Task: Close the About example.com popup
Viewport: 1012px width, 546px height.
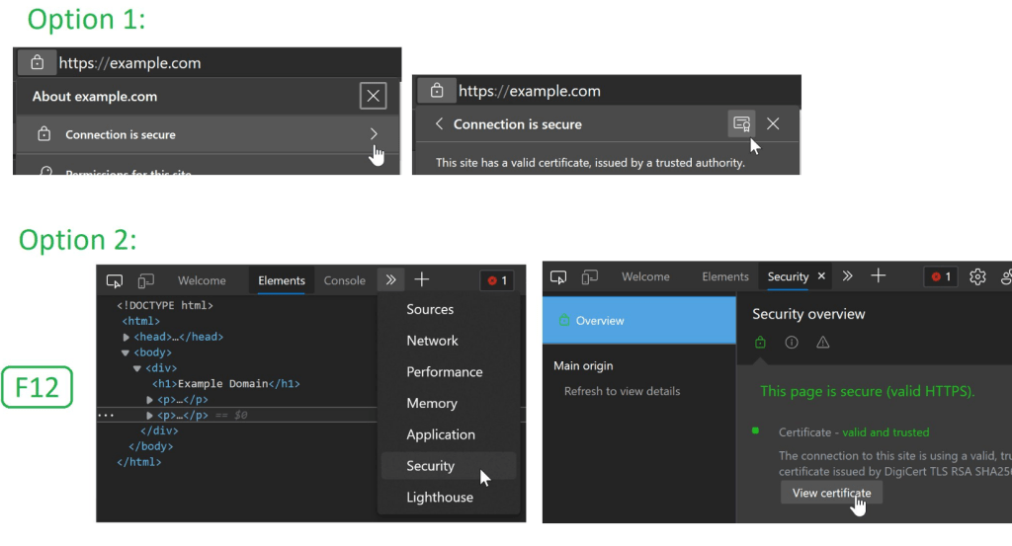Action: point(373,96)
